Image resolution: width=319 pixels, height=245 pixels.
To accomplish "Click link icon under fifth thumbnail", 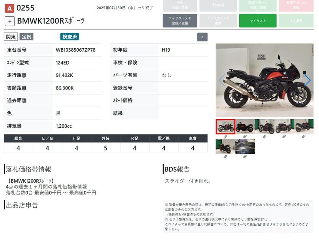I will [303, 137].
